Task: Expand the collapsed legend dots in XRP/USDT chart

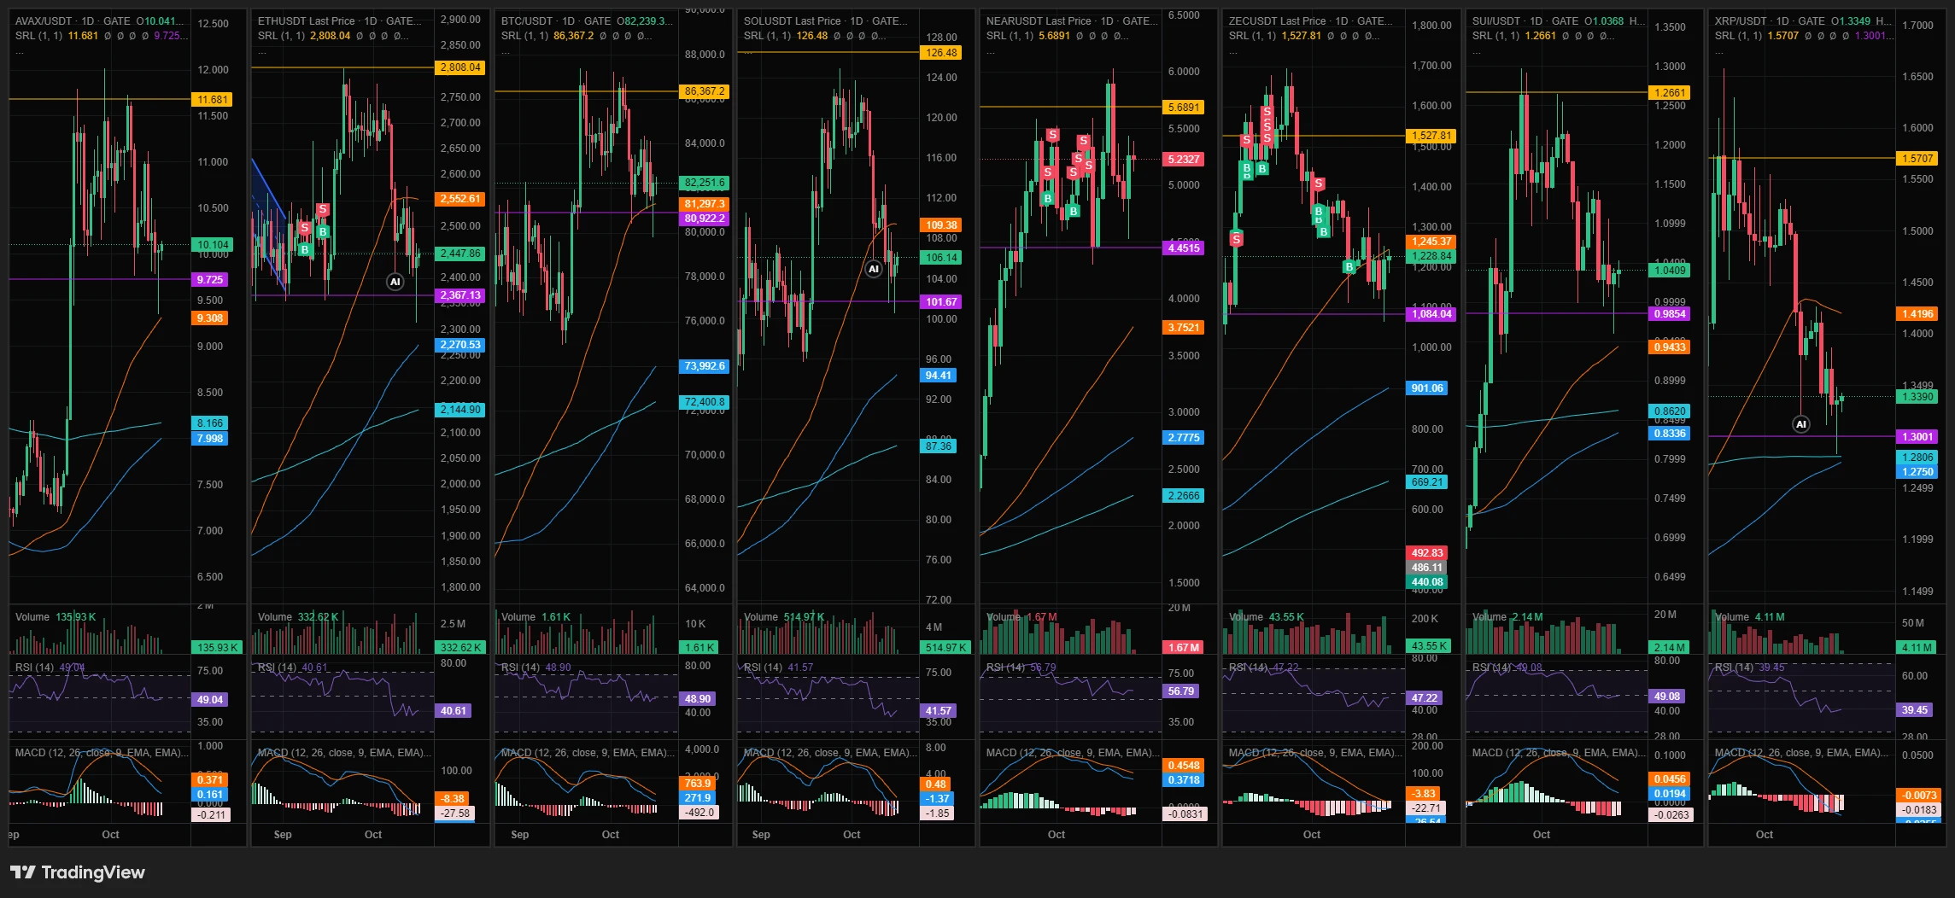Action: click(x=1719, y=51)
